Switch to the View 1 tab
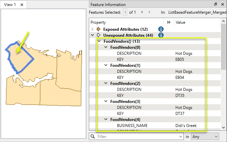The image size is (227, 142). 10,5
